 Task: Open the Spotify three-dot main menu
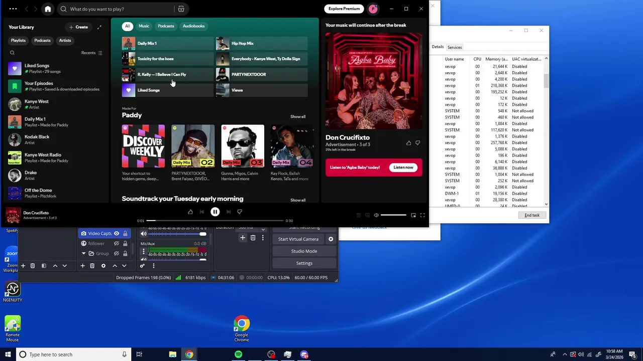[x=13, y=9]
